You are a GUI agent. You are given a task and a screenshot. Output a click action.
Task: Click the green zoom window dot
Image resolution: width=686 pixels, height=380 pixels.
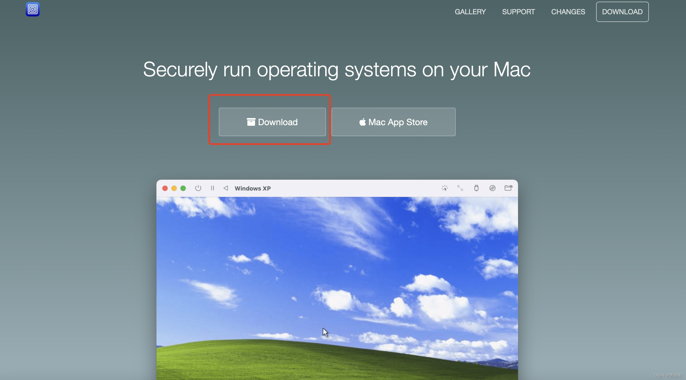coord(183,188)
